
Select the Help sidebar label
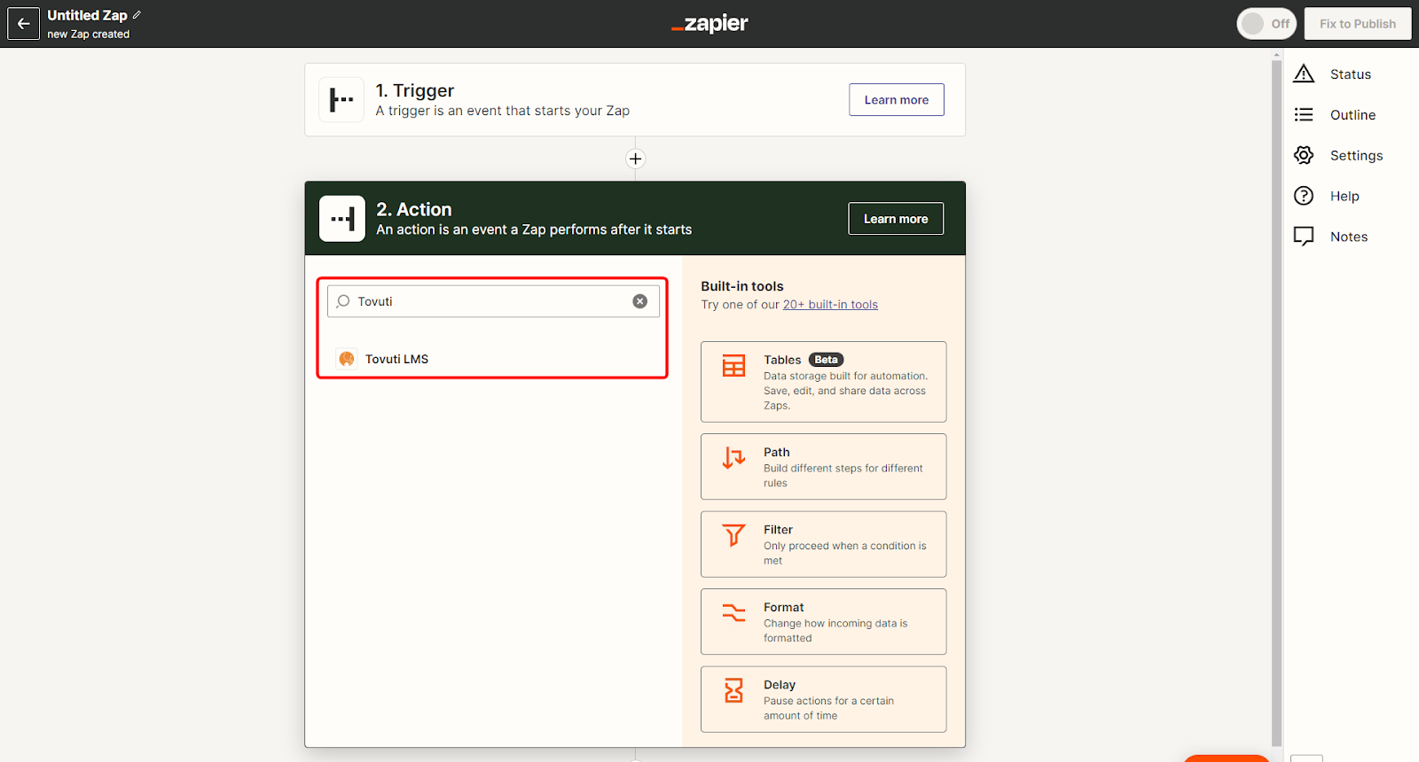click(x=1345, y=197)
